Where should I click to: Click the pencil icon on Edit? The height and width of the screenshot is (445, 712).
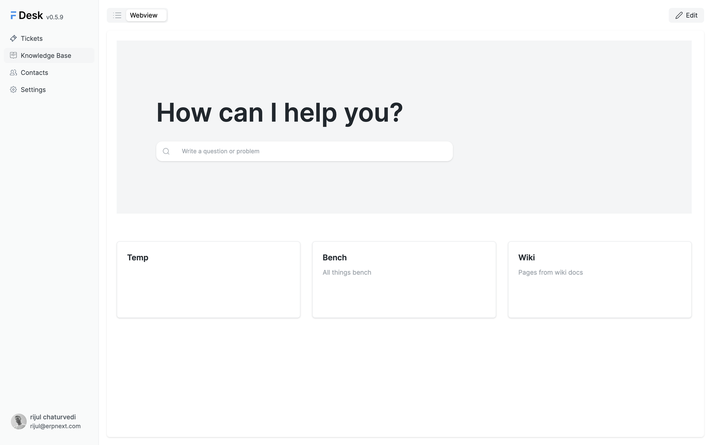(679, 15)
